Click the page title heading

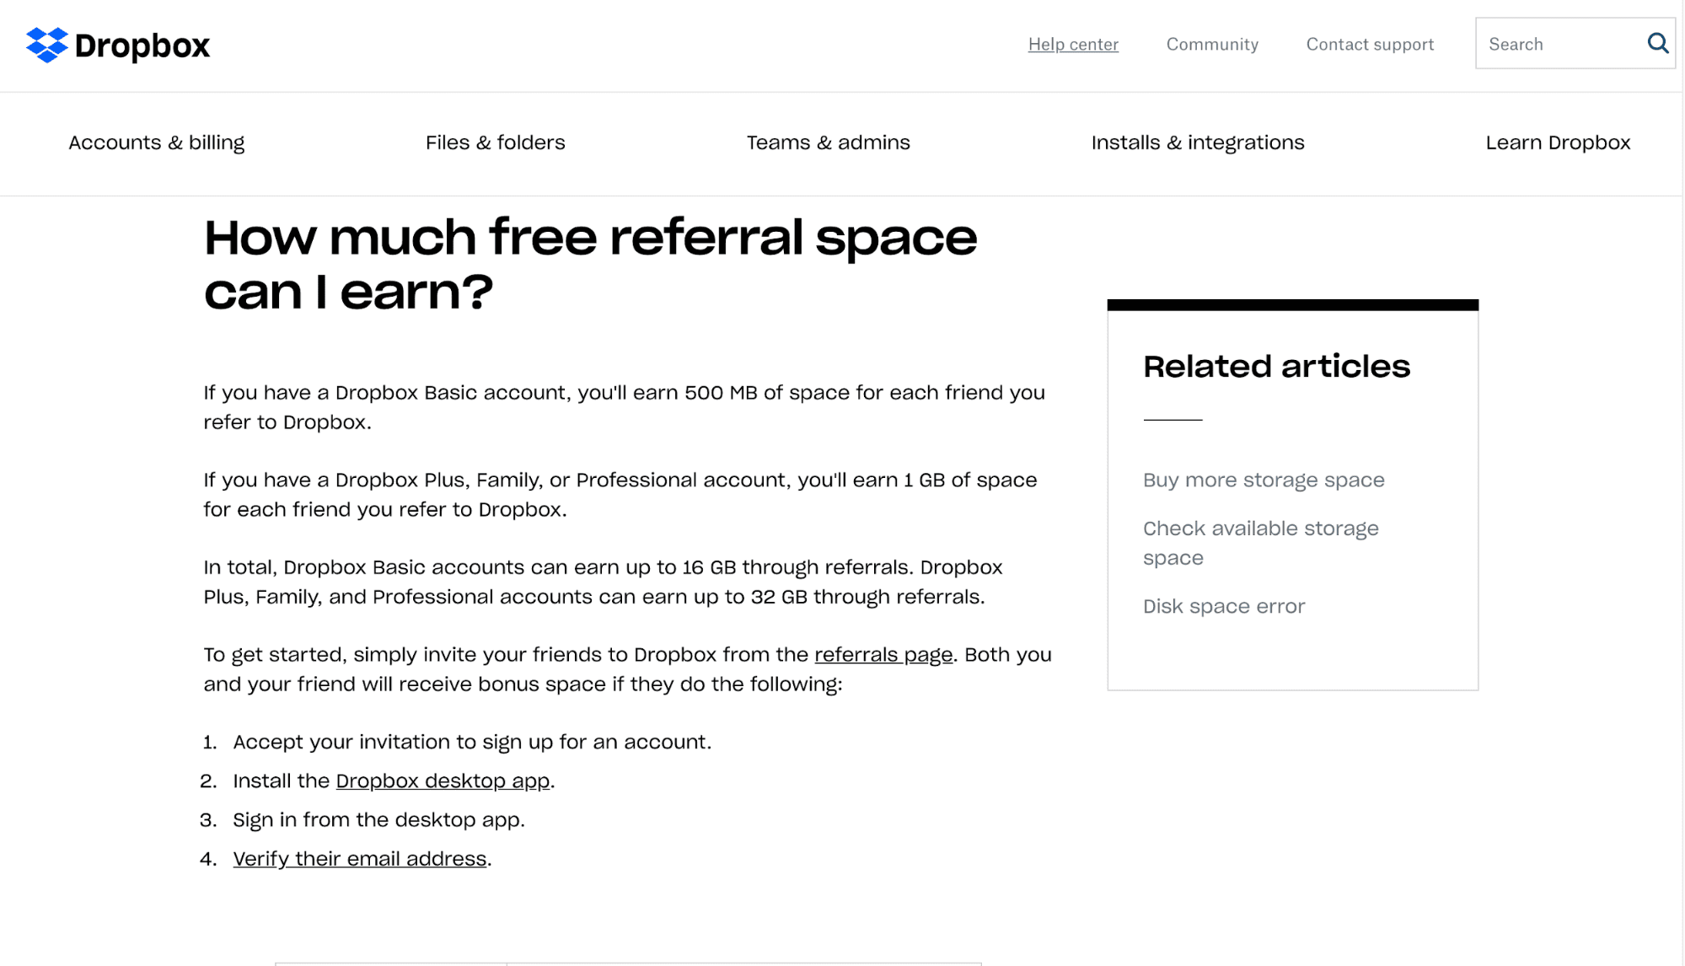point(590,263)
